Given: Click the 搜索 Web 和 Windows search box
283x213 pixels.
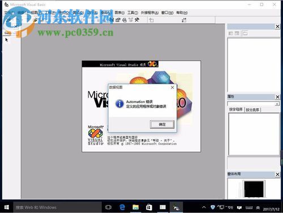Looking at the screenshot, I should click(x=57, y=207).
